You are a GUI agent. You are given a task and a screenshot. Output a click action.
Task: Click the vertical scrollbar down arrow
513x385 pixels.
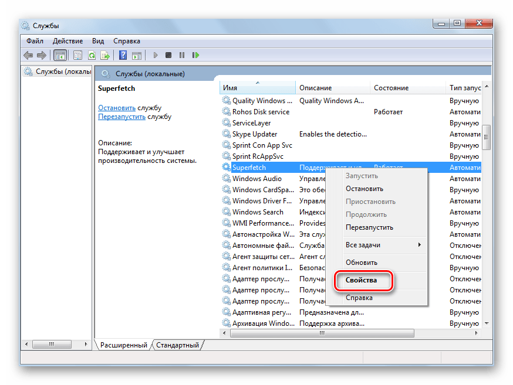(x=486, y=323)
